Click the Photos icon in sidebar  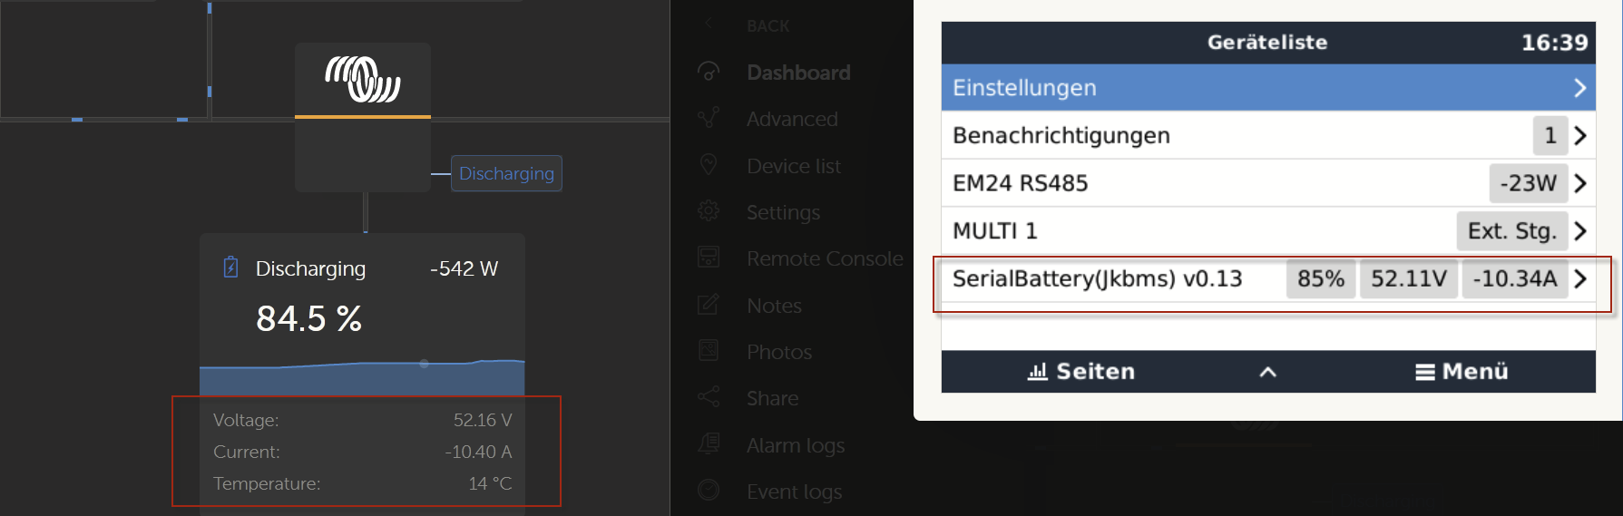[709, 351]
